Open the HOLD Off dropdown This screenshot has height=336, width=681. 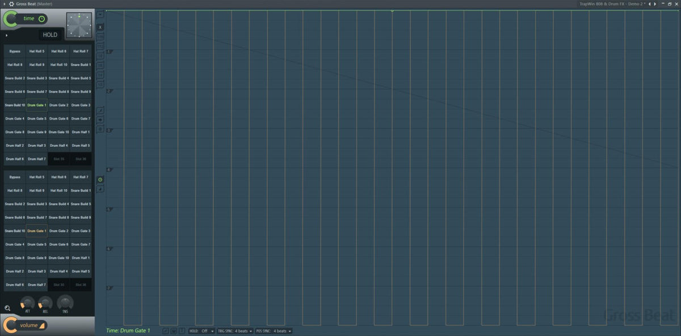pos(202,331)
